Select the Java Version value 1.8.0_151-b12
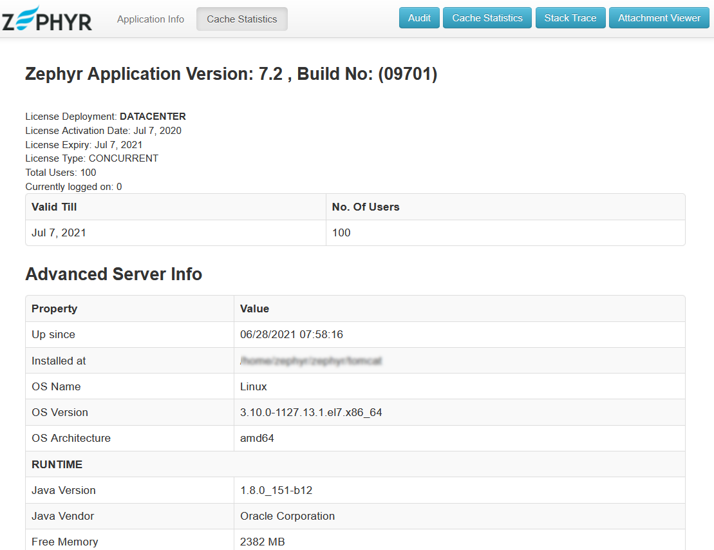The height and width of the screenshot is (550, 714). tap(276, 490)
